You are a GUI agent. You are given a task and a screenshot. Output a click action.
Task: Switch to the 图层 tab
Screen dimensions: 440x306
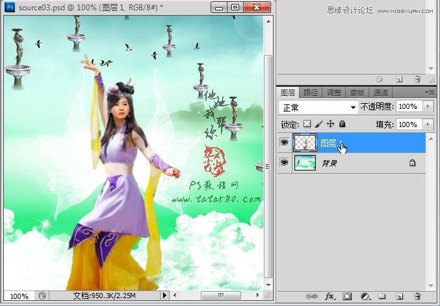(x=288, y=93)
